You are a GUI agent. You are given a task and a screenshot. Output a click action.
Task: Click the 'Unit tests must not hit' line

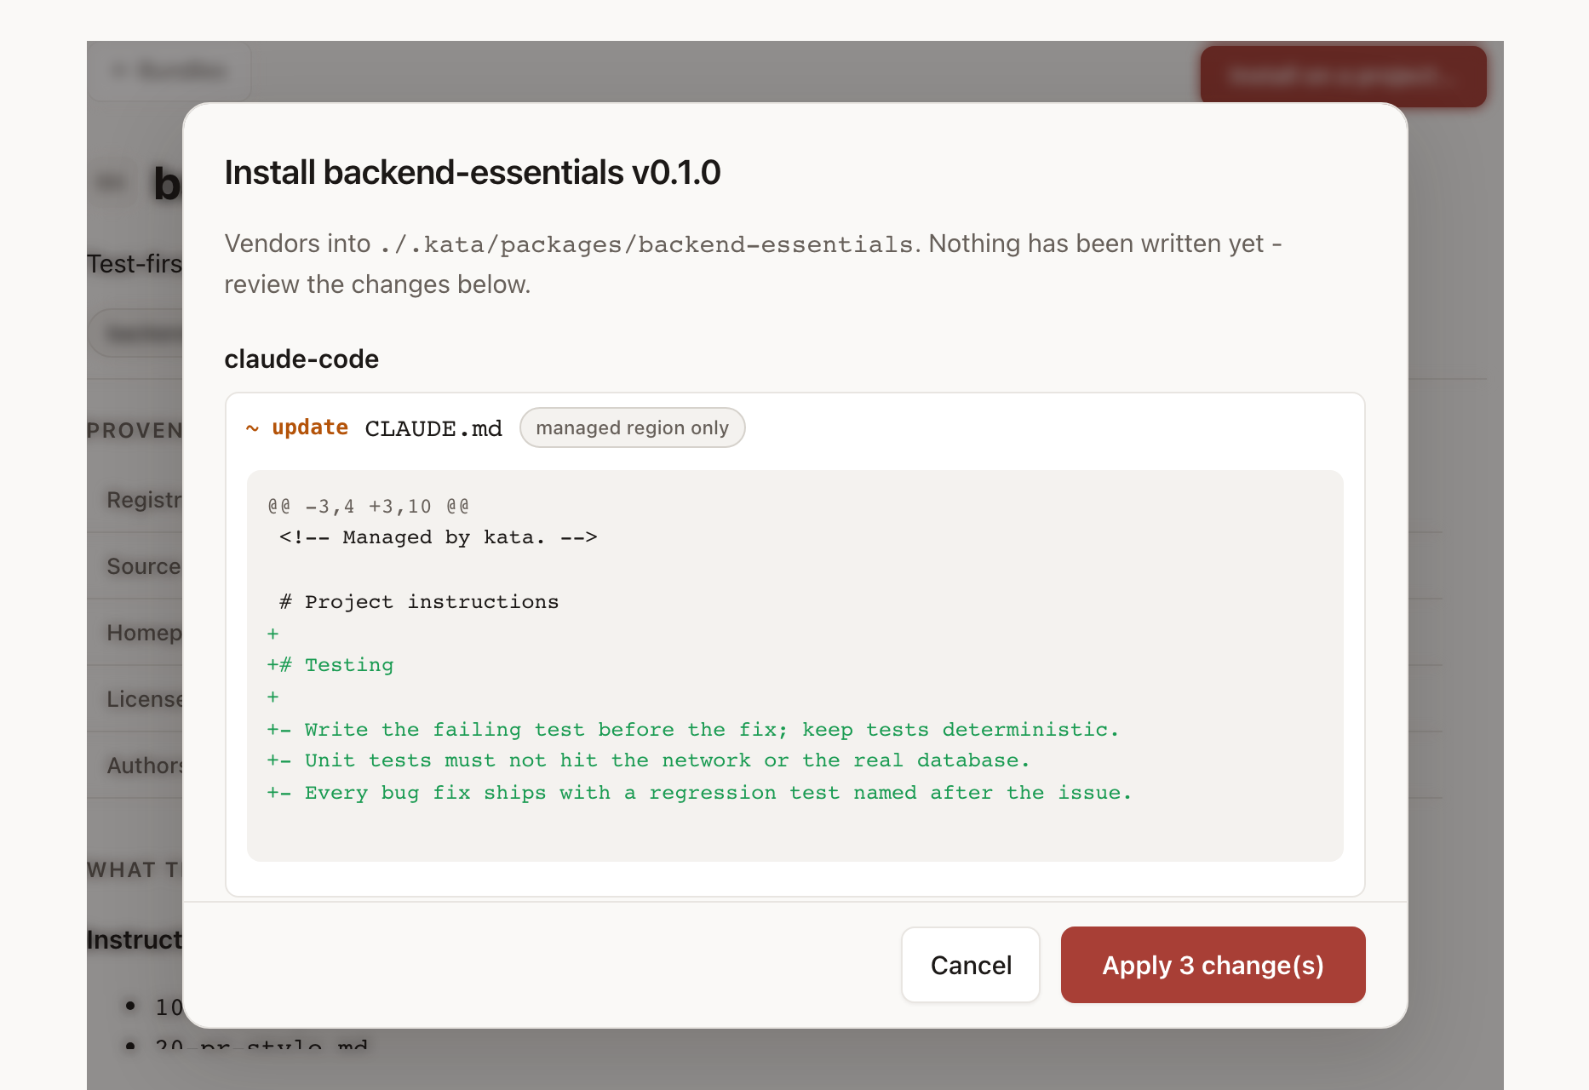tap(648, 760)
